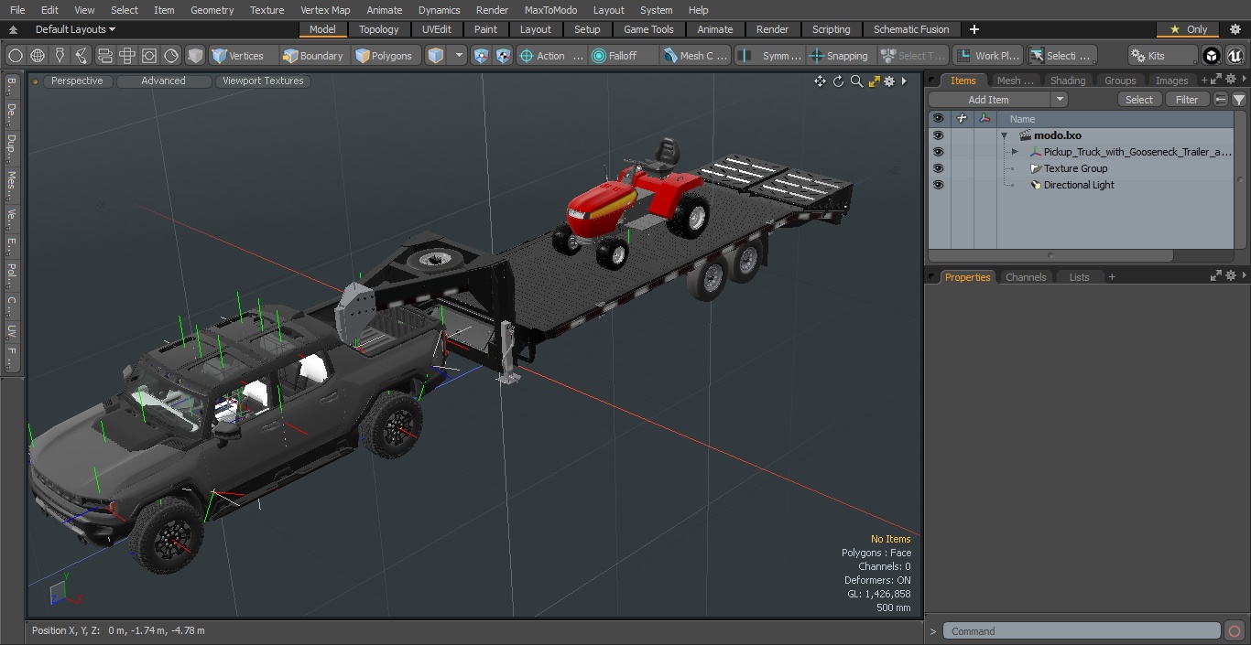
Task: Click the wireframe globe icon in toolbar
Action: (x=38, y=56)
